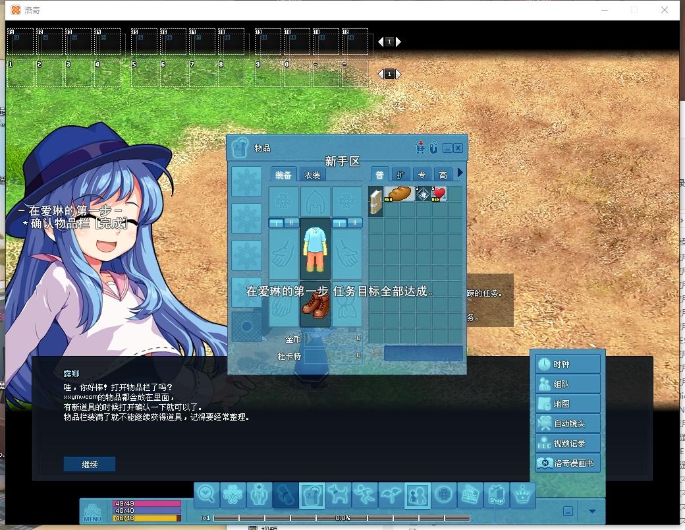
Task: Open the Shop gift icon
Action: tap(496, 495)
